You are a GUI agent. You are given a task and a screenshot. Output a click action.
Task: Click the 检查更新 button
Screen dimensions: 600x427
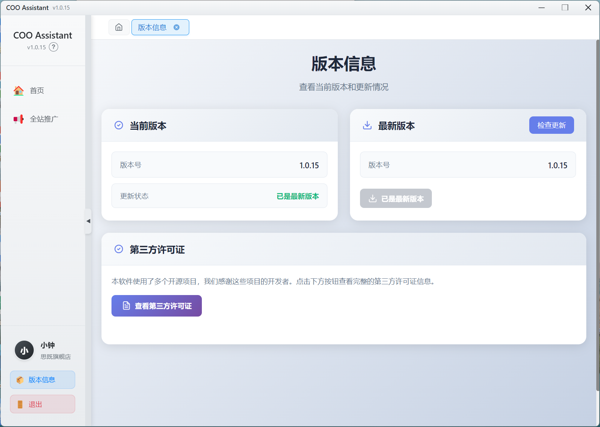(551, 125)
